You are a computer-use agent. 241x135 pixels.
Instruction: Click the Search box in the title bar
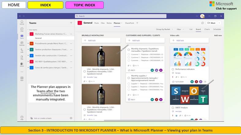click(x=121, y=16)
